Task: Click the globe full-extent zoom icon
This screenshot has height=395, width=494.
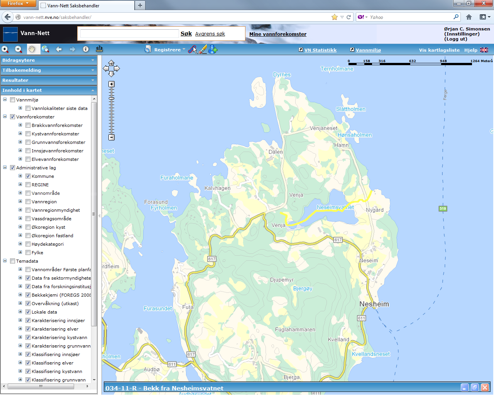Action: coord(45,49)
